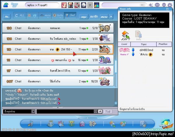Viewport: 175px width, 137px height.
Task: Click the blue mushroom lobby icon
Action: coord(6,5)
